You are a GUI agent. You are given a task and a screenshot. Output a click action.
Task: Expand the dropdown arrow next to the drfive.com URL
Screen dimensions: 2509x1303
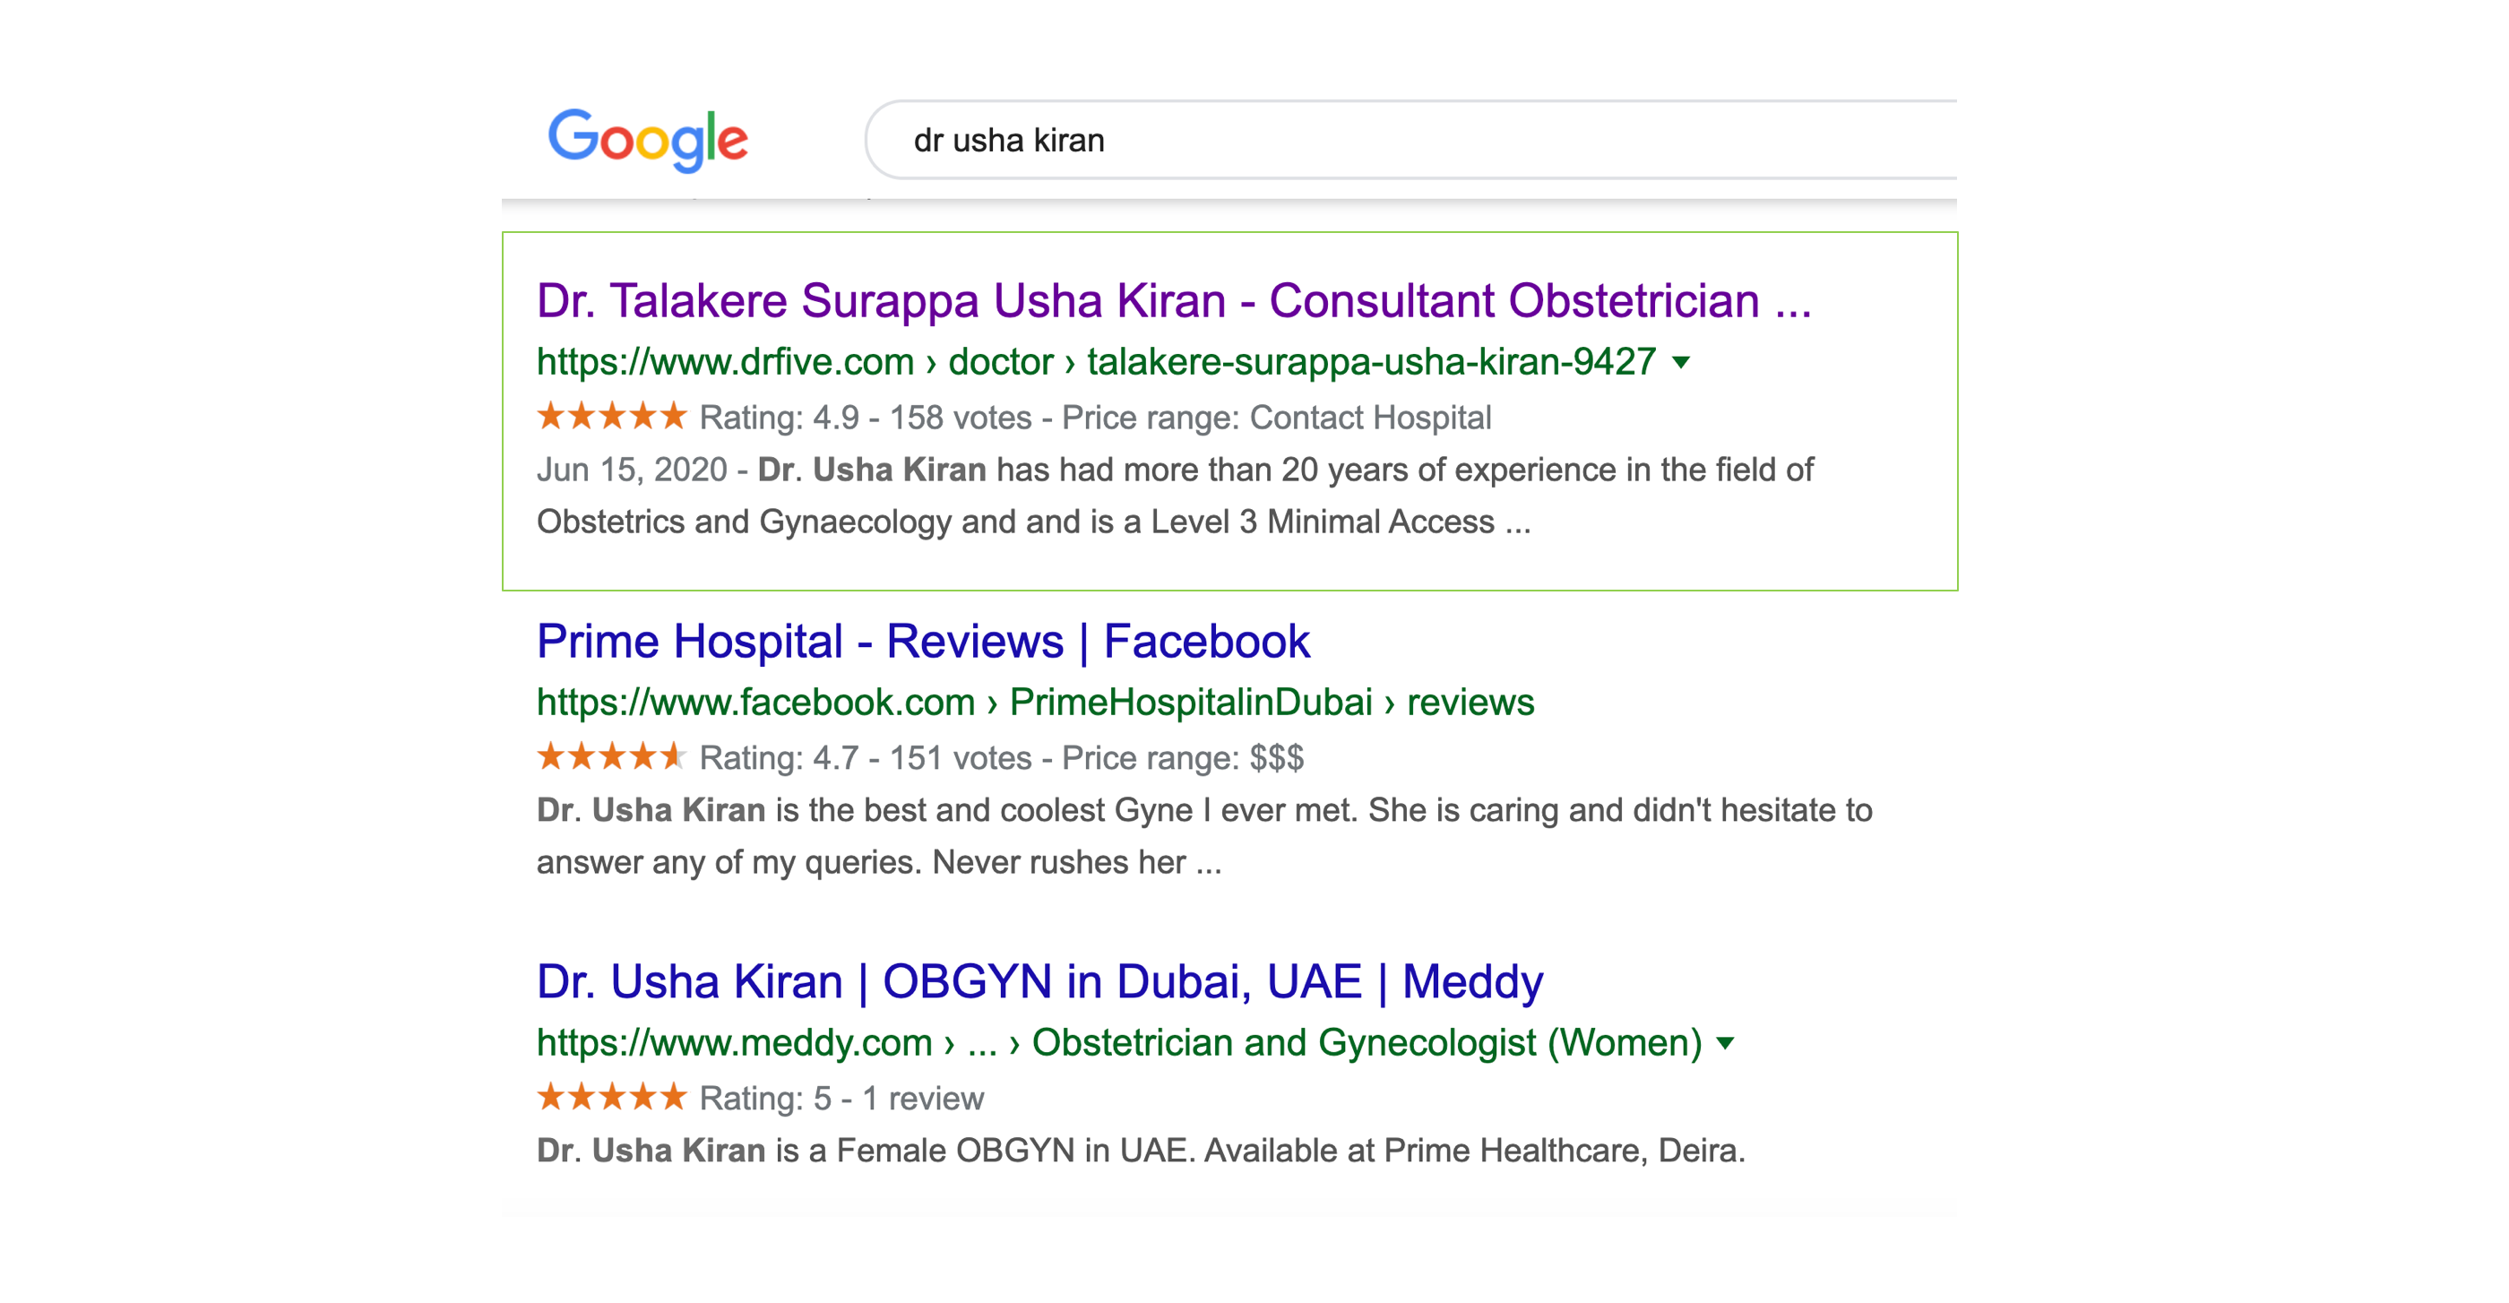tap(1681, 363)
